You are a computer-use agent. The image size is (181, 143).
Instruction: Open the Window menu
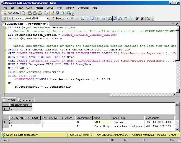(x=70, y=8)
